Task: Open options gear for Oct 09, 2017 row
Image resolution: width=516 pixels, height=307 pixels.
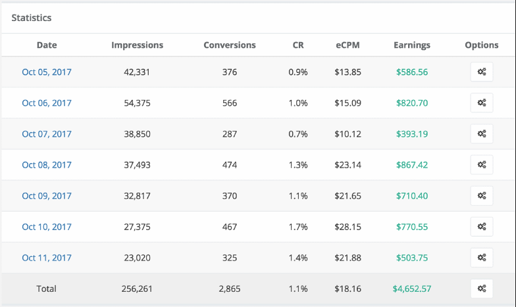Action: 482,196
